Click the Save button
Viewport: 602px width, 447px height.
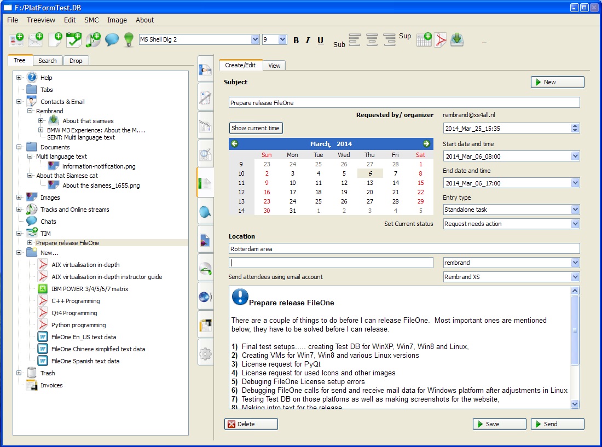point(499,424)
